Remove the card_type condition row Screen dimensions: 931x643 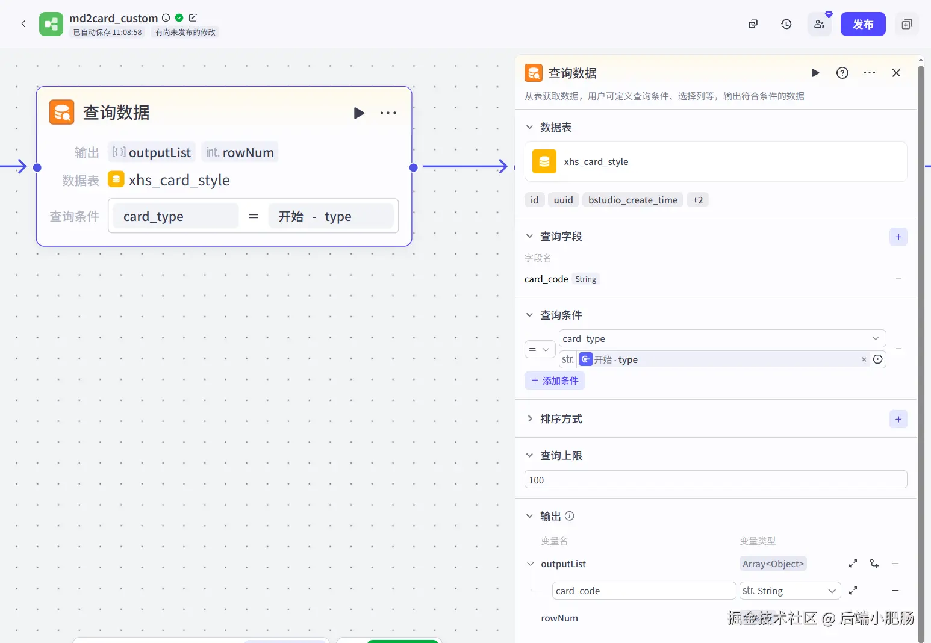coord(898,349)
